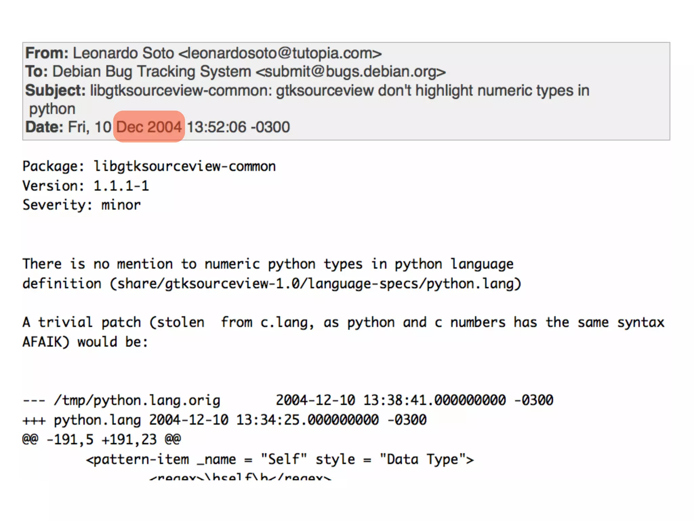Click the Version: 1.1.1-1 line
Viewport: 694px width, 521px height.
click(x=86, y=186)
